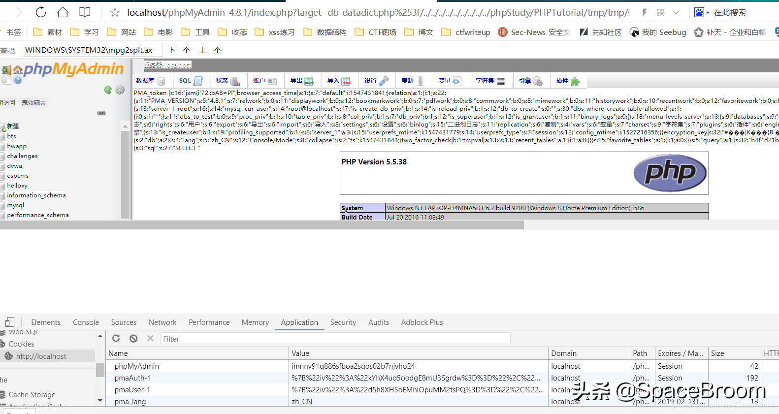Open the 设置 settings tab

(377, 81)
